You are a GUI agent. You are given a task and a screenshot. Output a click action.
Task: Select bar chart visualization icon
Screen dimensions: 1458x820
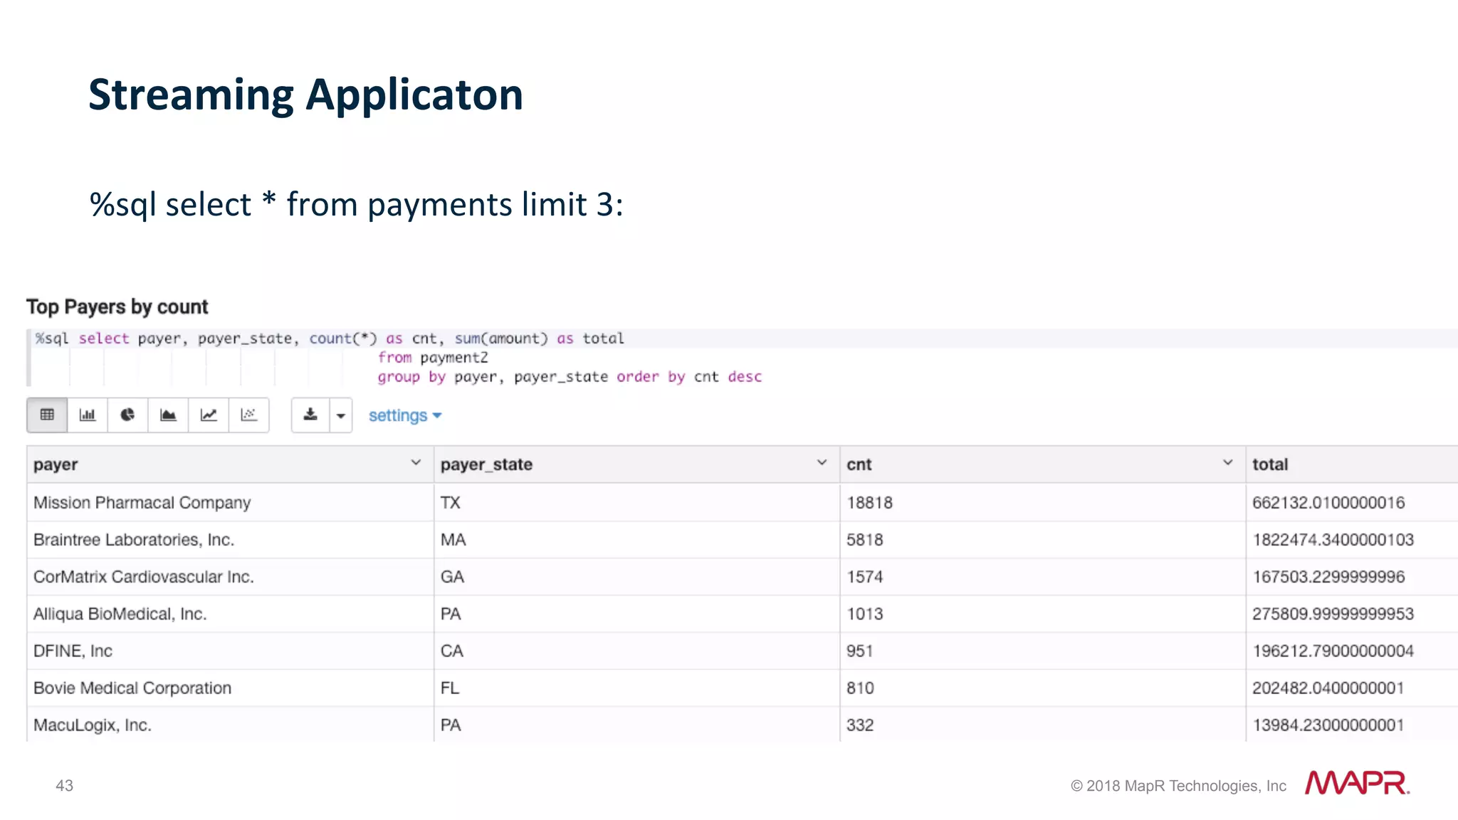pyautogui.click(x=88, y=415)
